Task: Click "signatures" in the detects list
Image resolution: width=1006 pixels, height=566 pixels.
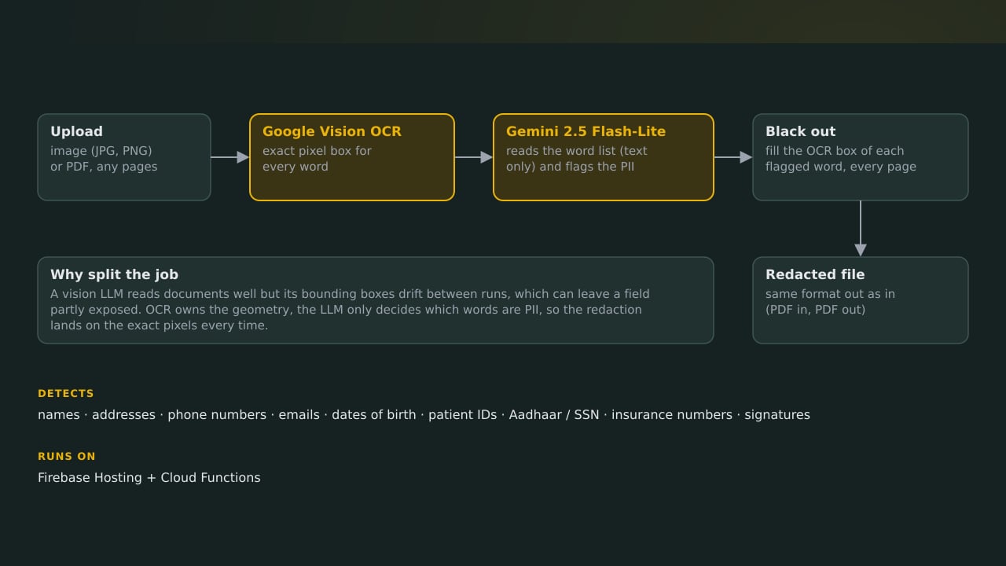Action: [x=777, y=415]
